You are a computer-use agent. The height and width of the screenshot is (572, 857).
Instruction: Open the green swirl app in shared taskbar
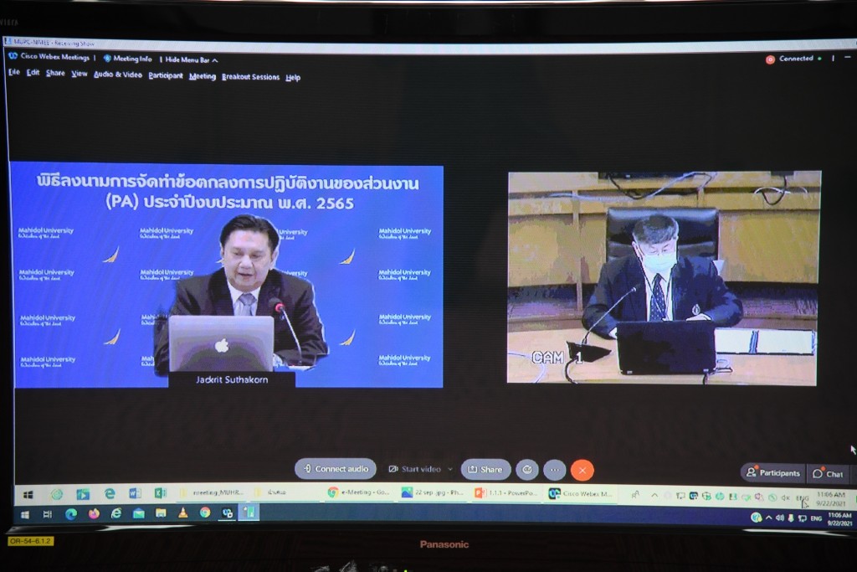coord(56,494)
